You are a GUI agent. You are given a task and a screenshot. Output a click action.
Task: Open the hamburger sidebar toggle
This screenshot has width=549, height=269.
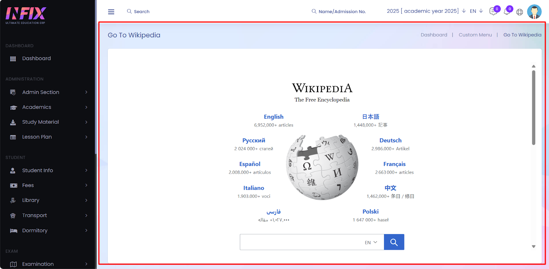(x=111, y=12)
